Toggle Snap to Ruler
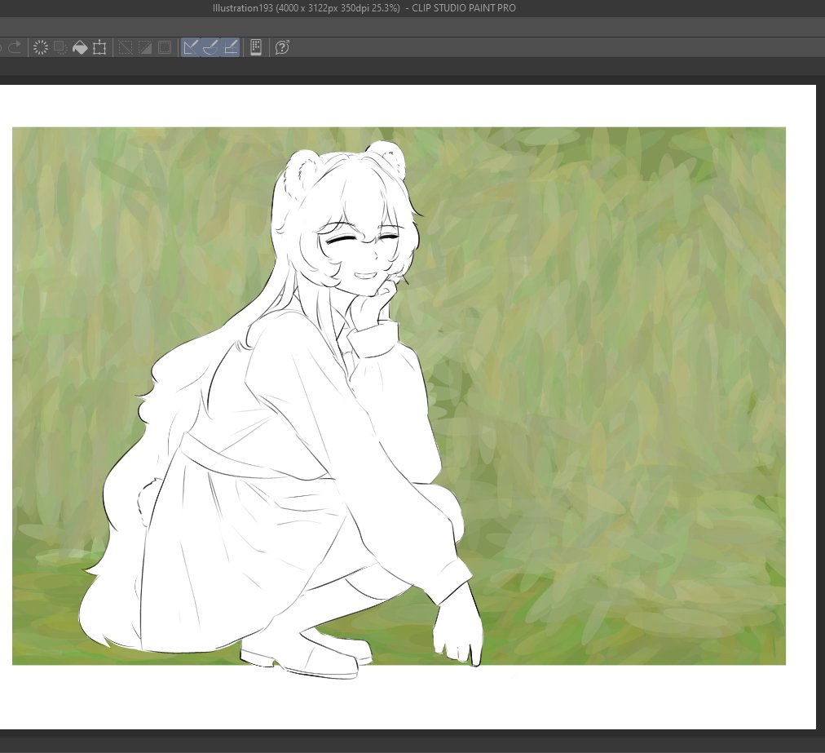 [191, 47]
